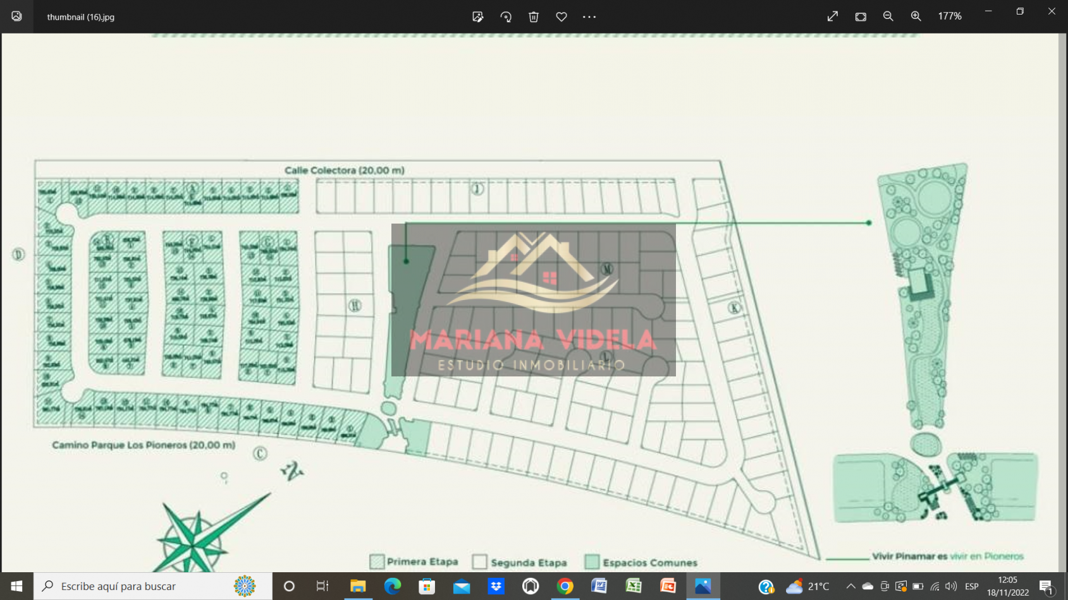1068x600 pixels.
Task: Click the 'Escribe aquí para buscar' search box
Action: [153, 586]
